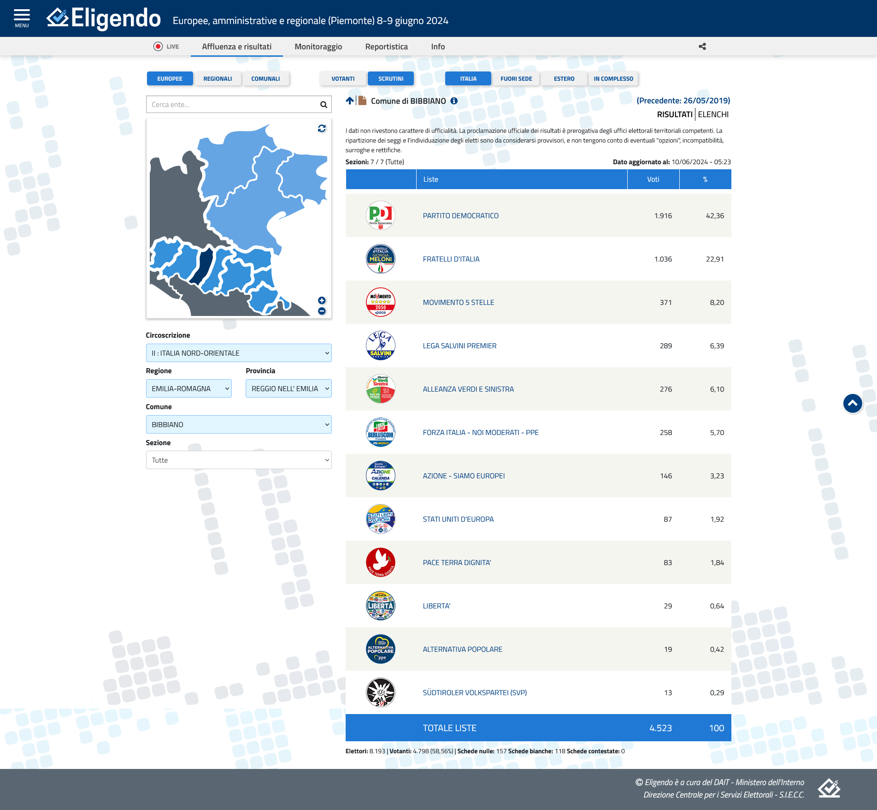Open the Circoscrizione dropdown
The width and height of the screenshot is (877, 810).
click(x=239, y=353)
